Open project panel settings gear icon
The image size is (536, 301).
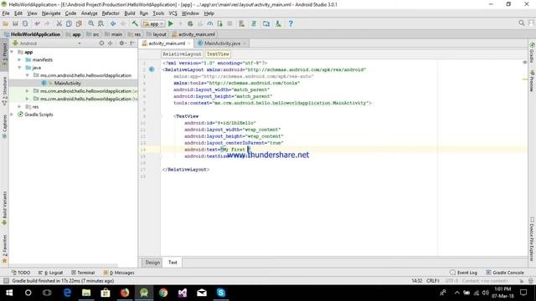pos(122,43)
